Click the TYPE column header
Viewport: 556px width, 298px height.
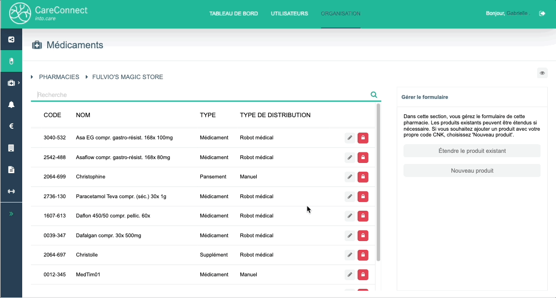click(208, 115)
